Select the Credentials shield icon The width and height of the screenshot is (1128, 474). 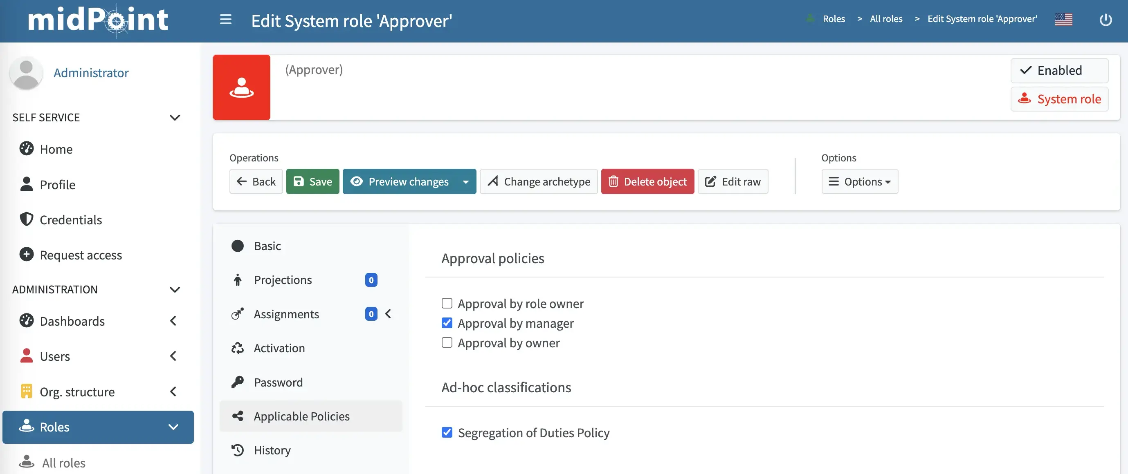(x=26, y=219)
